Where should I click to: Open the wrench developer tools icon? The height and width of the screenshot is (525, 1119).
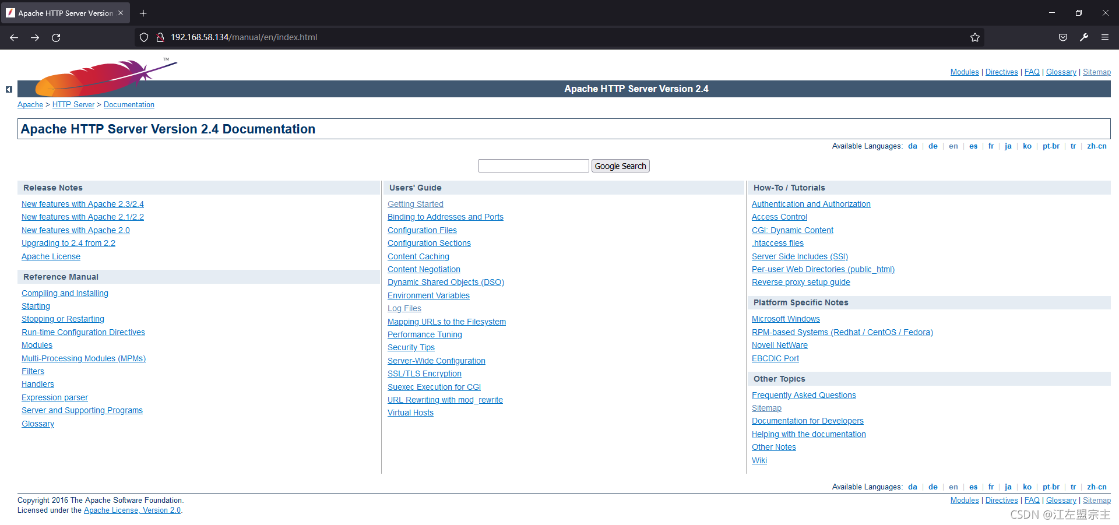point(1084,37)
